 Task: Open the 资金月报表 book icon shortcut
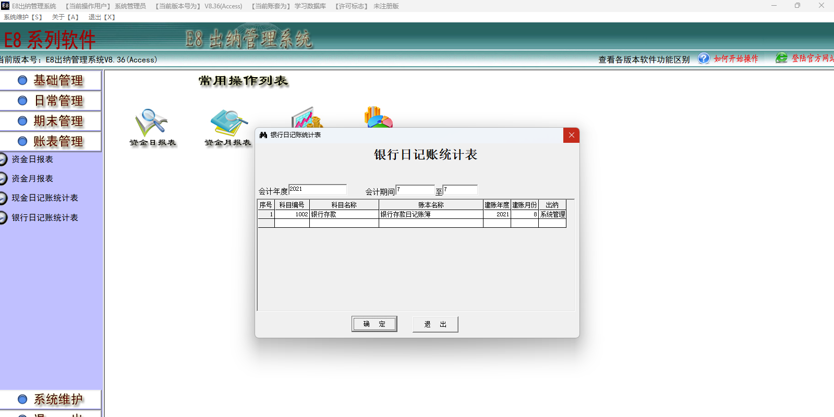point(228,123)
